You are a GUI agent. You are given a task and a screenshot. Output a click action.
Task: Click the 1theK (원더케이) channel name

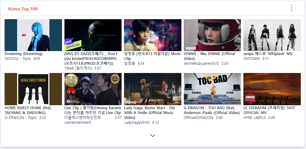pos(78,68)
